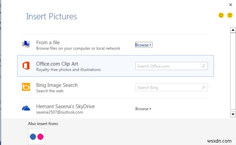Click the scrollbar down arrow
The image size is (236, 145).
pos(233,114)
